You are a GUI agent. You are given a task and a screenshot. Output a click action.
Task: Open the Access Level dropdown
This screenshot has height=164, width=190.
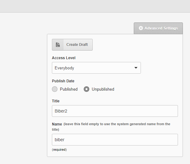pyautogui.click(x=96, y=68)
